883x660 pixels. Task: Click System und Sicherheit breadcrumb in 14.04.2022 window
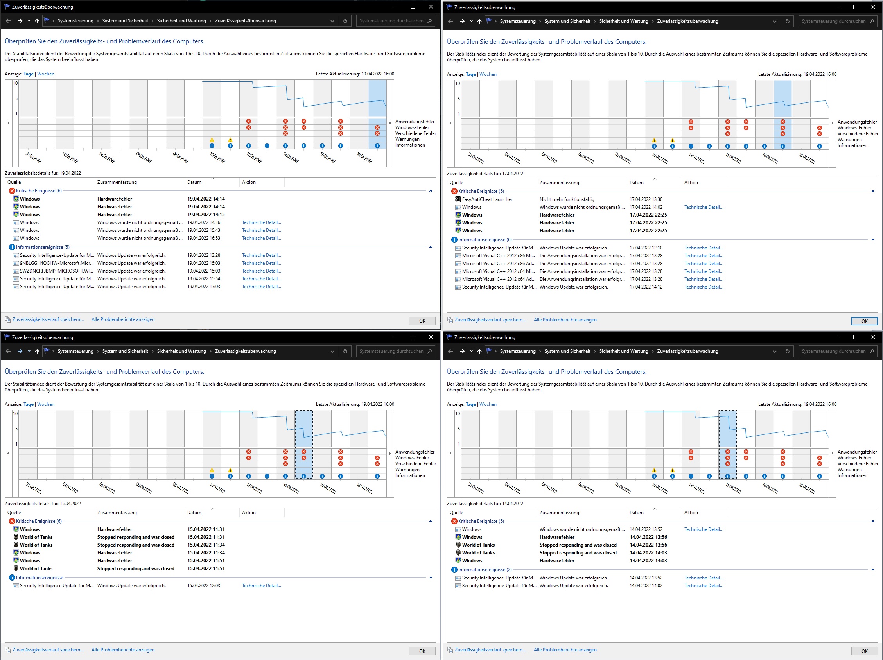[x=567, y=351]
